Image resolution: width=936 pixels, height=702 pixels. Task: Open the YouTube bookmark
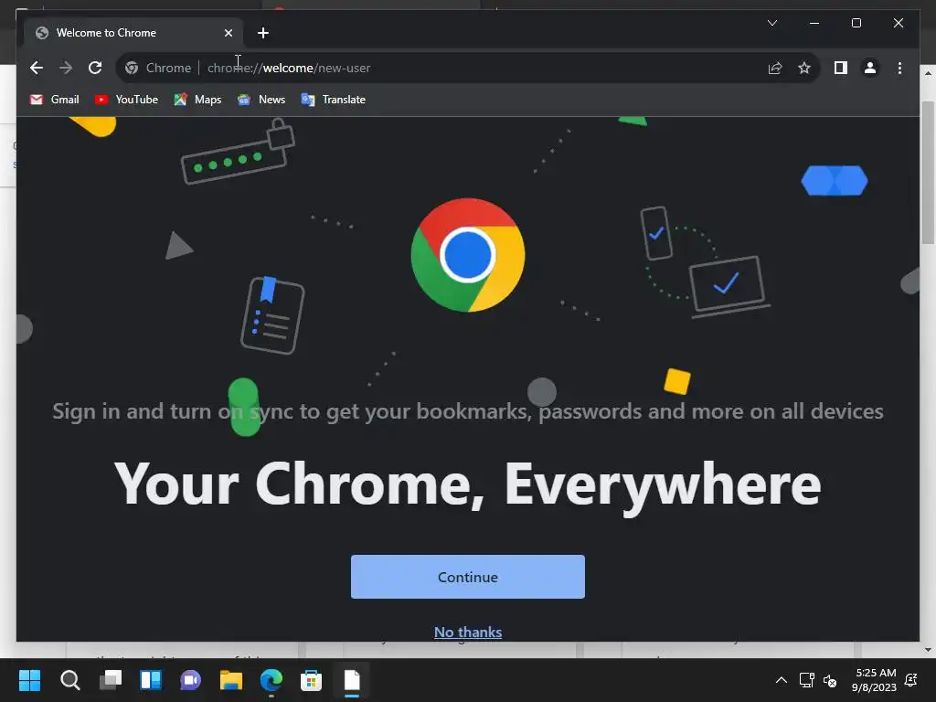pos(126,100)
